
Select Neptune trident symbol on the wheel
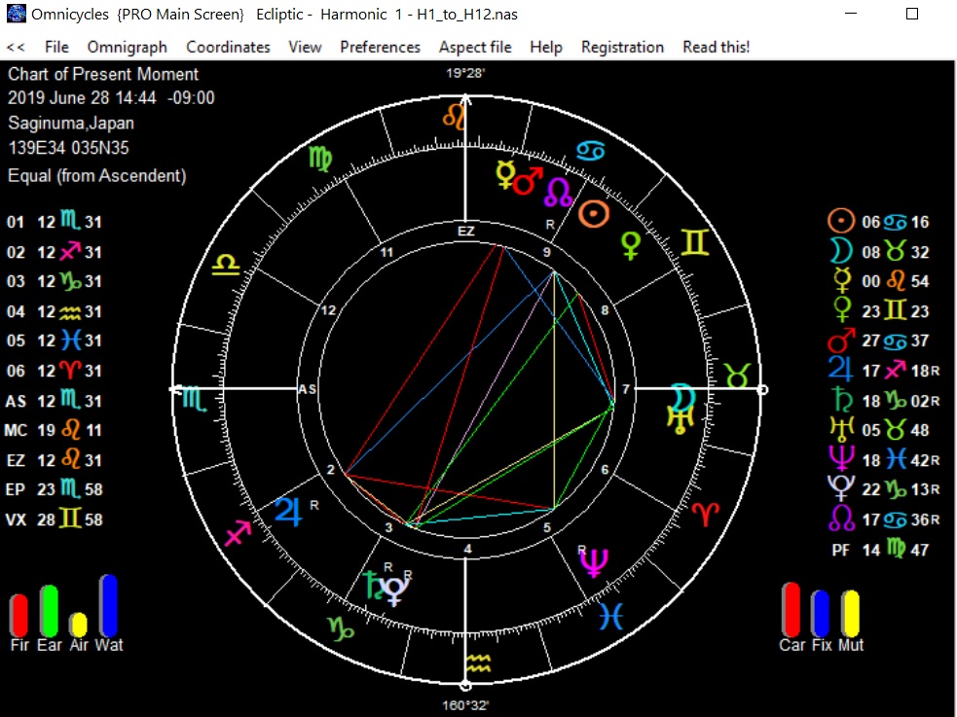point(593,561)
